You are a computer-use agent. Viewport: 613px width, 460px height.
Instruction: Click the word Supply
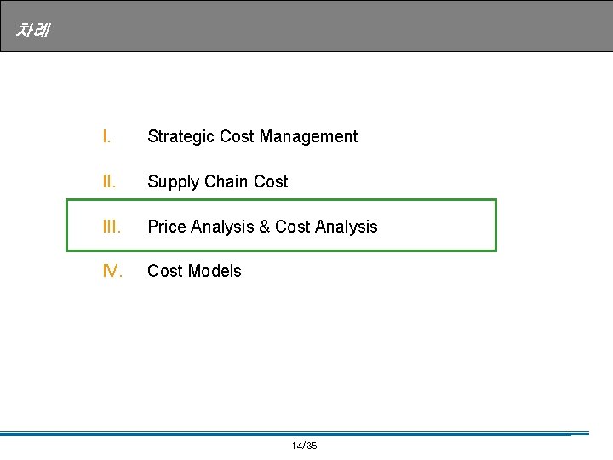coord(172,181)
